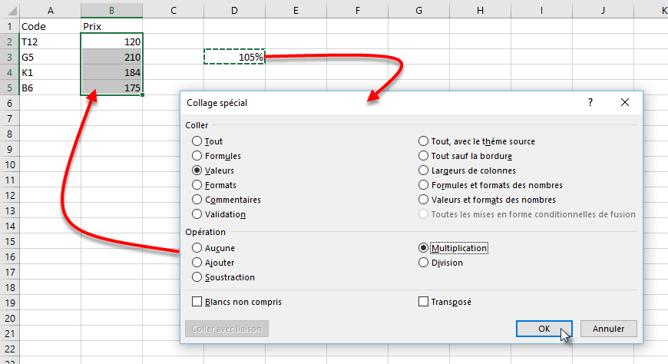Enable the Blancs non compris checkbox
The height and width of the screenshot is (364, 668).
point(197,302)
